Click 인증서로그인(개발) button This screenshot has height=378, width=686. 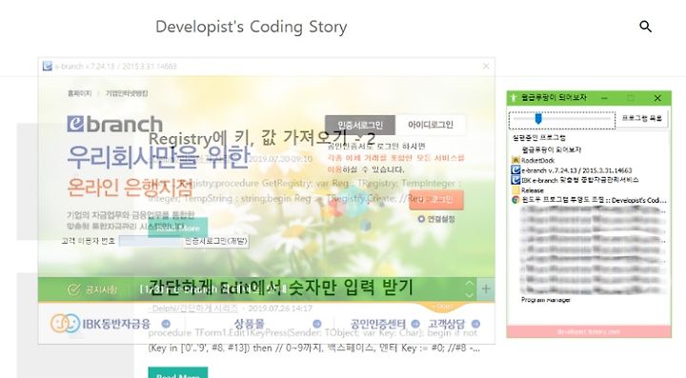coord(216,241)
